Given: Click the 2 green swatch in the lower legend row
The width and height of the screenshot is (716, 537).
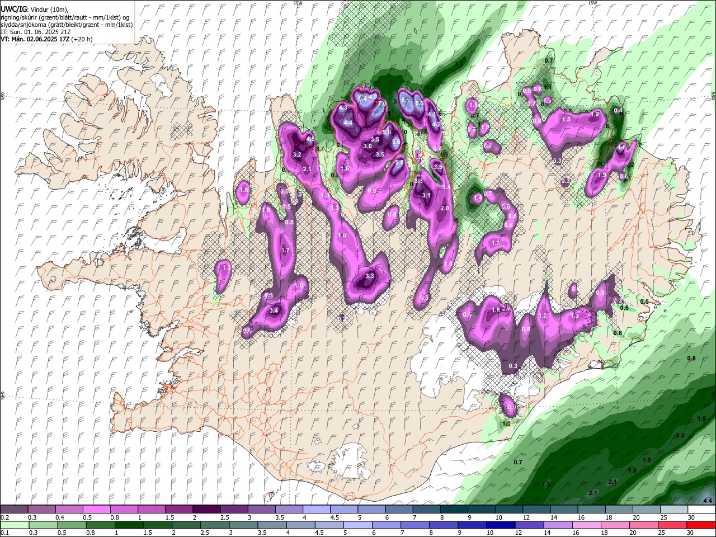Looking at the screenshot, I should pyautogui.click(x=186, y=525).
